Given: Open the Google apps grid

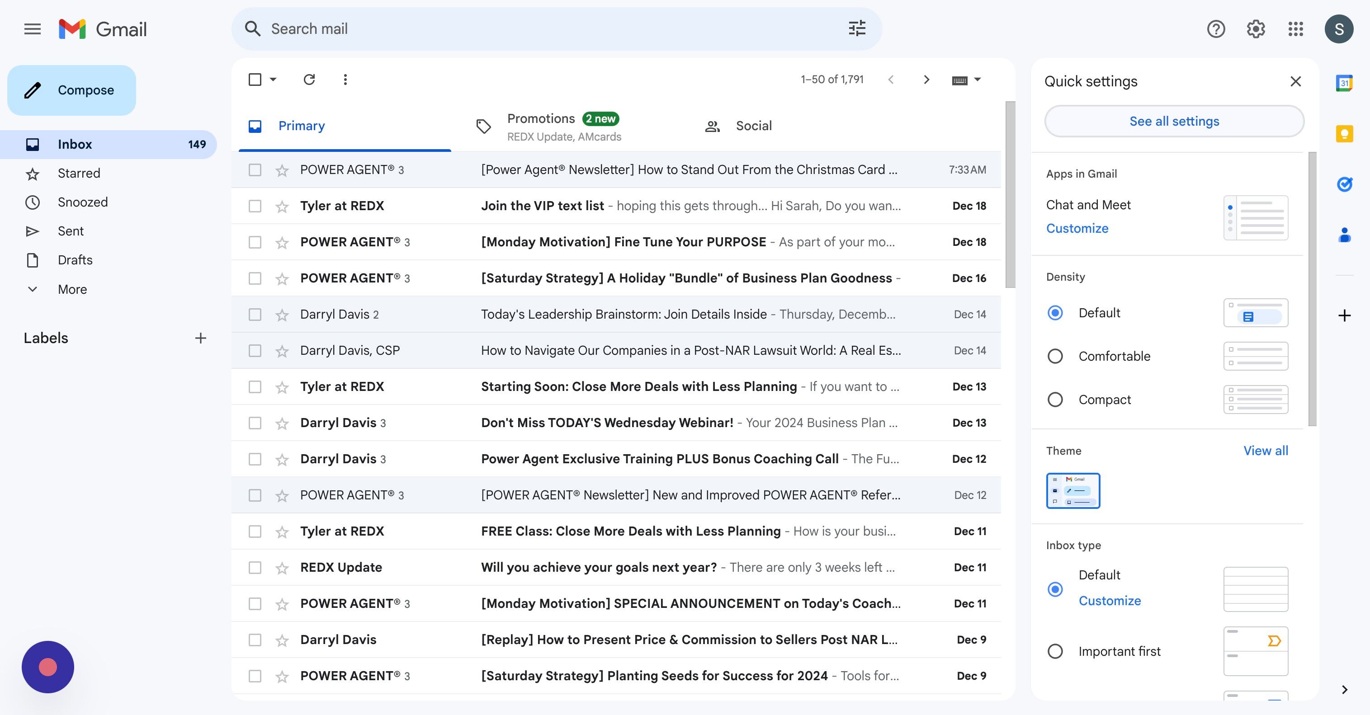Looking at the screenshot, I should click(1295, 29).
